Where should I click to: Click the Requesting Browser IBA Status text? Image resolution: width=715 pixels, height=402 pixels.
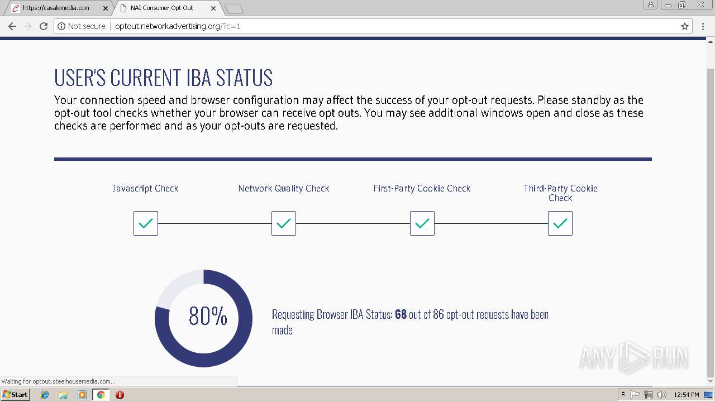coord(410,322)
